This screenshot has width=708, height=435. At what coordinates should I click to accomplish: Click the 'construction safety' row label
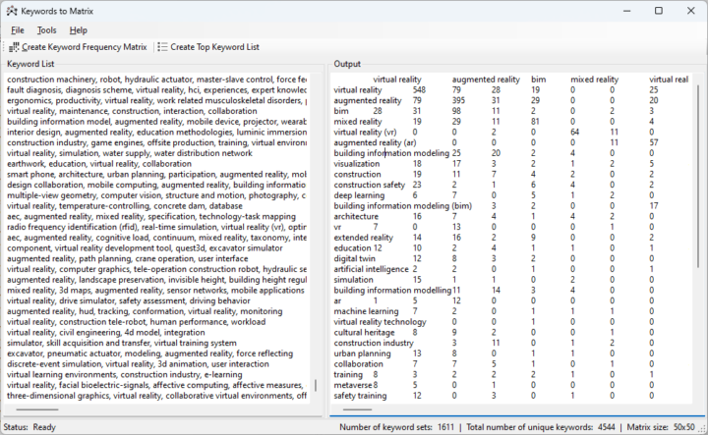(370, 185)
